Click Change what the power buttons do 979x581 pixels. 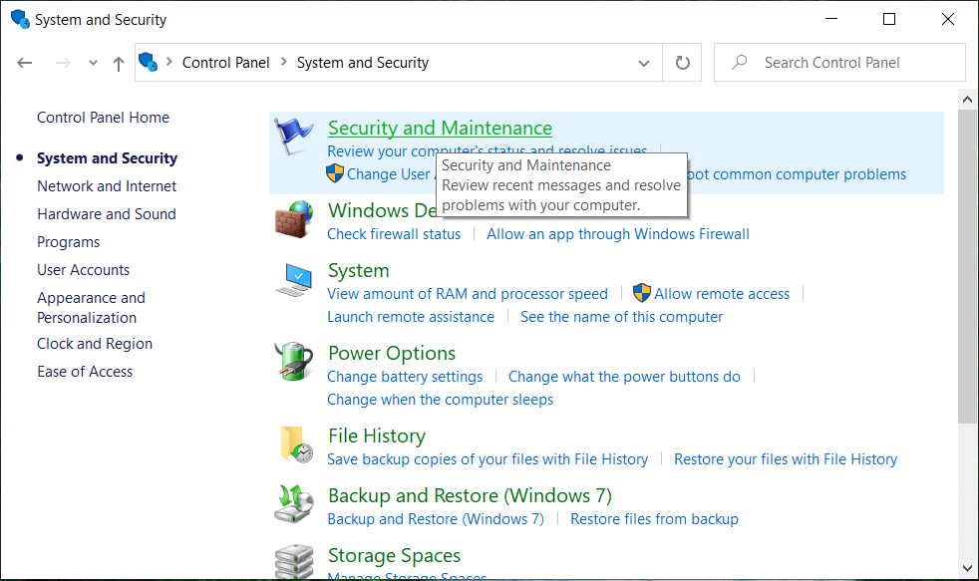pyautogui.click(x=624, y=377)
